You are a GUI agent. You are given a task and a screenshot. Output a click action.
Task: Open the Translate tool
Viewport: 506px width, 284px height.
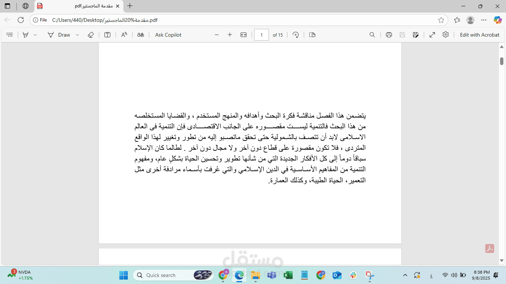(140, 35)
